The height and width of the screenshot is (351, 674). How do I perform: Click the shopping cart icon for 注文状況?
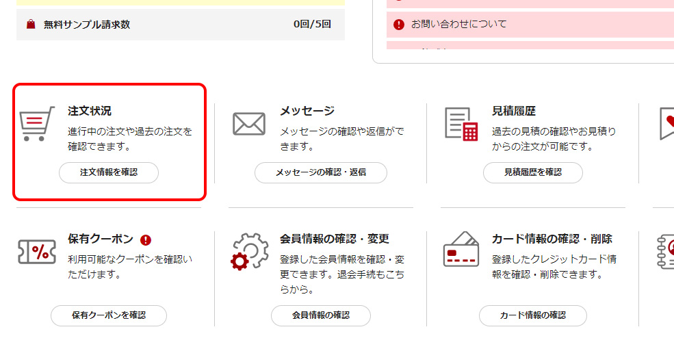37,124
